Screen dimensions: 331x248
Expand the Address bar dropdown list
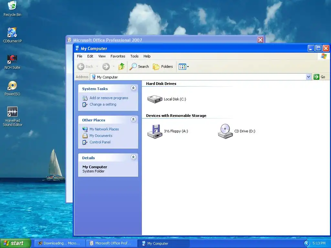point(308,77)
